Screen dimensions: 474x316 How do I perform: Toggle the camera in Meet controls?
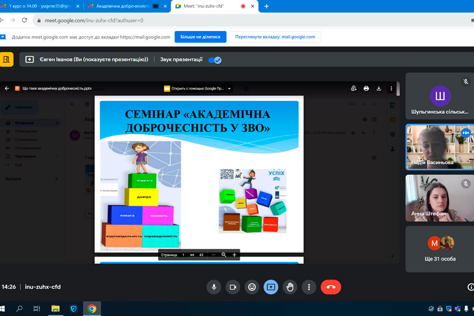click(x=233, y=287)
